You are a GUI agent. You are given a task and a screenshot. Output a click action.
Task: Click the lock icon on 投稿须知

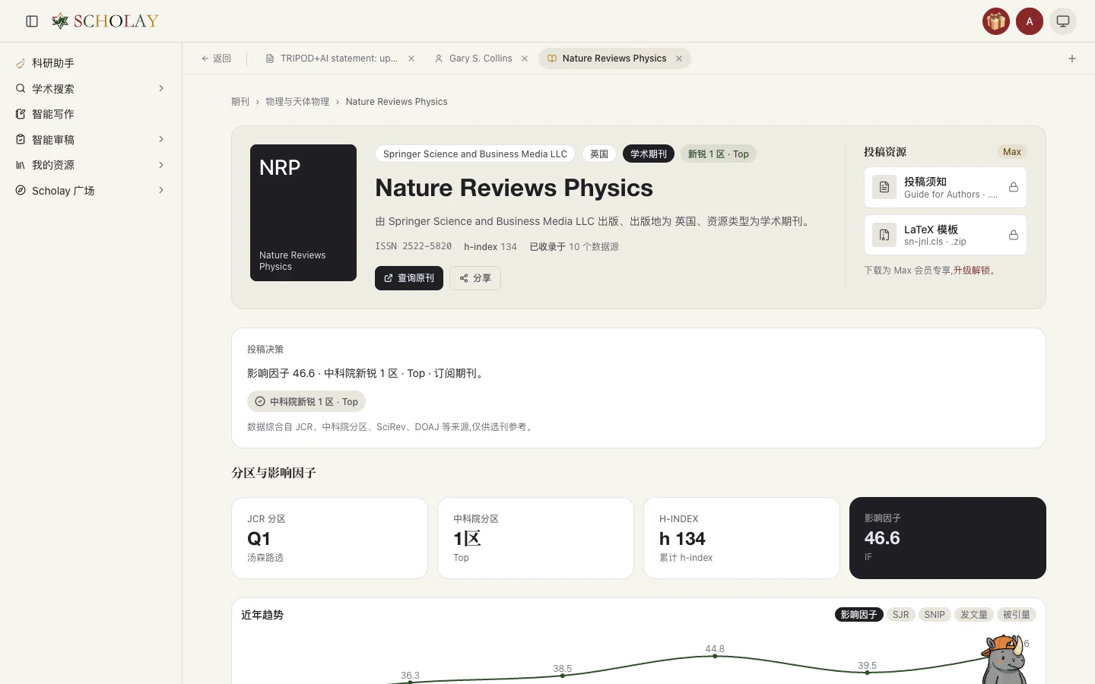point(1014,187)
